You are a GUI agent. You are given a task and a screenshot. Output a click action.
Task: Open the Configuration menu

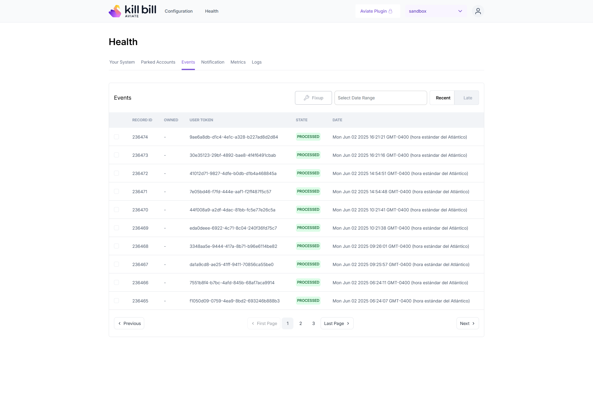point(179,11)
